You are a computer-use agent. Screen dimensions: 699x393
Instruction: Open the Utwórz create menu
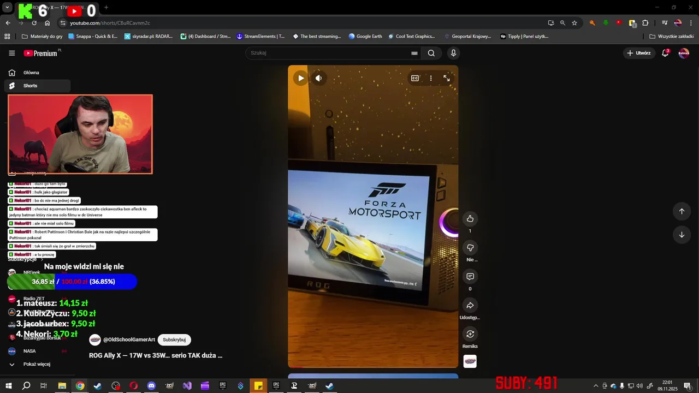coord(638,53)
